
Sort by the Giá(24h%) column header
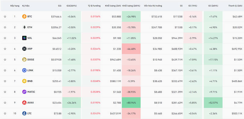(72, 6)
